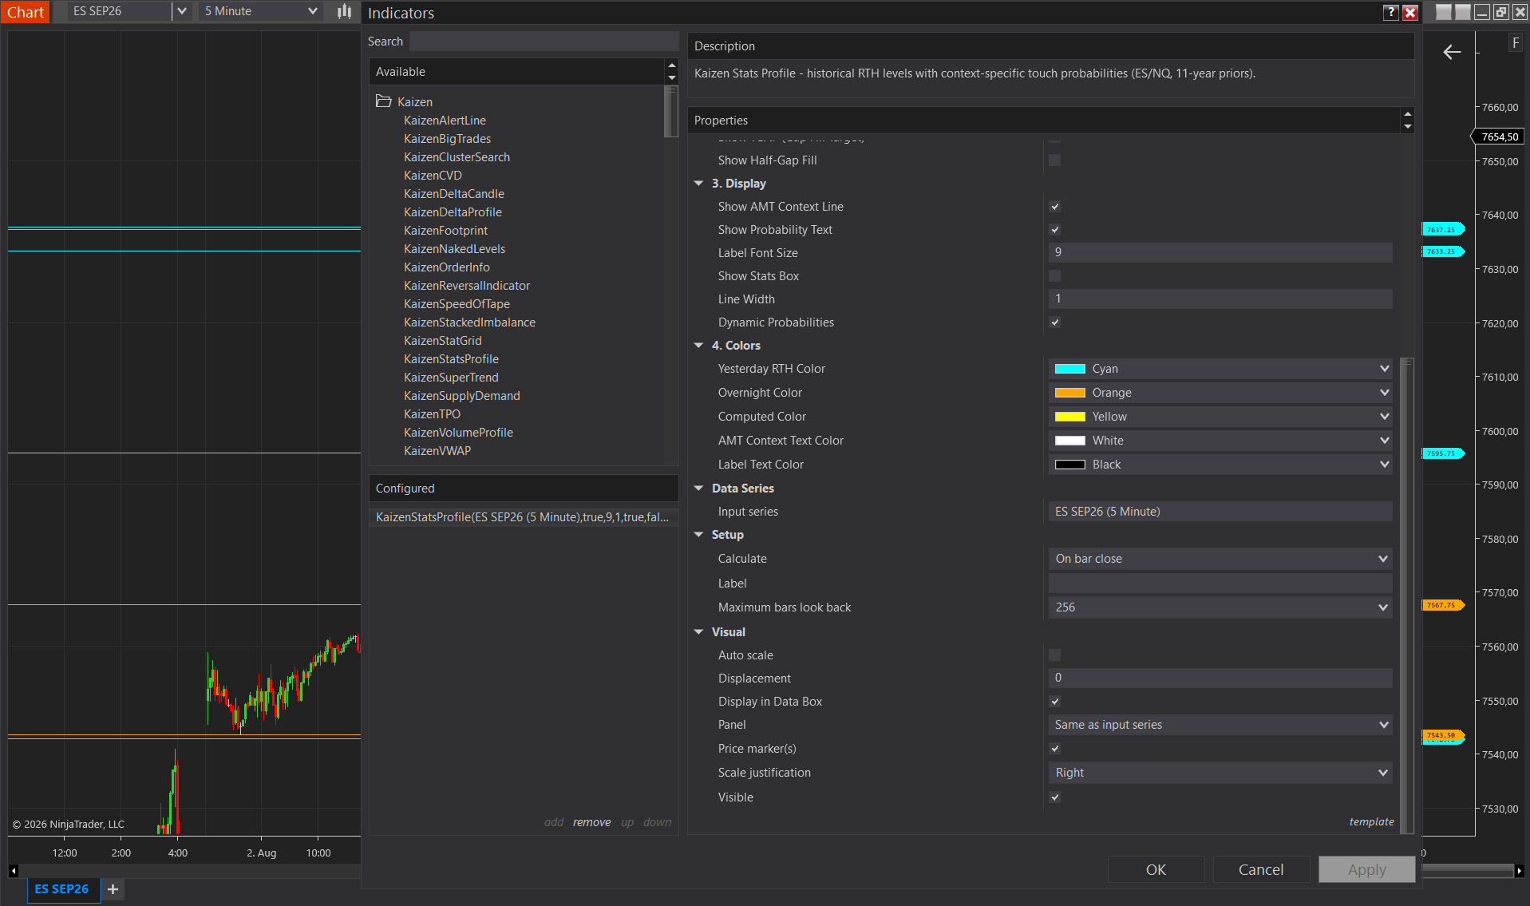Screen dimensions: 1530x906
Task: Click the back arrow icon beside the price axis
Action: 1452,52
